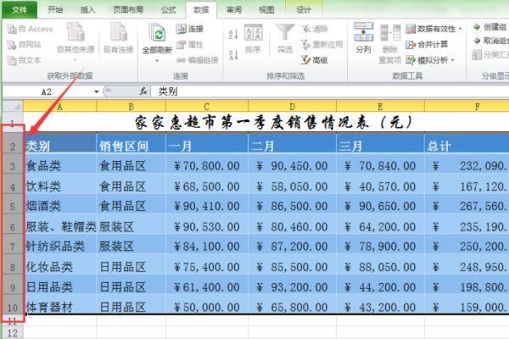Click cell 食品类
The height and width of the screenshot is (339, 509).
click(59, 164)
